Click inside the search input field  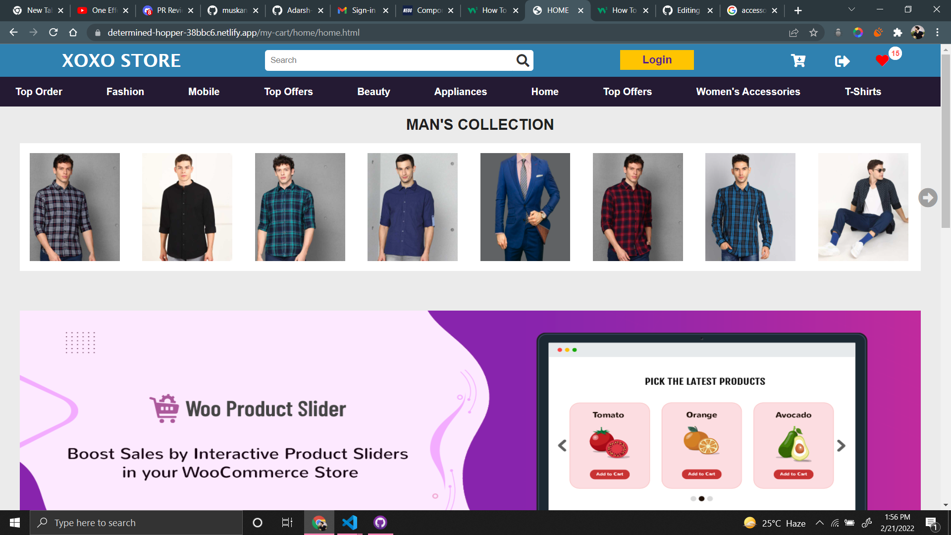pyautogui.click(x=386, y=60)
